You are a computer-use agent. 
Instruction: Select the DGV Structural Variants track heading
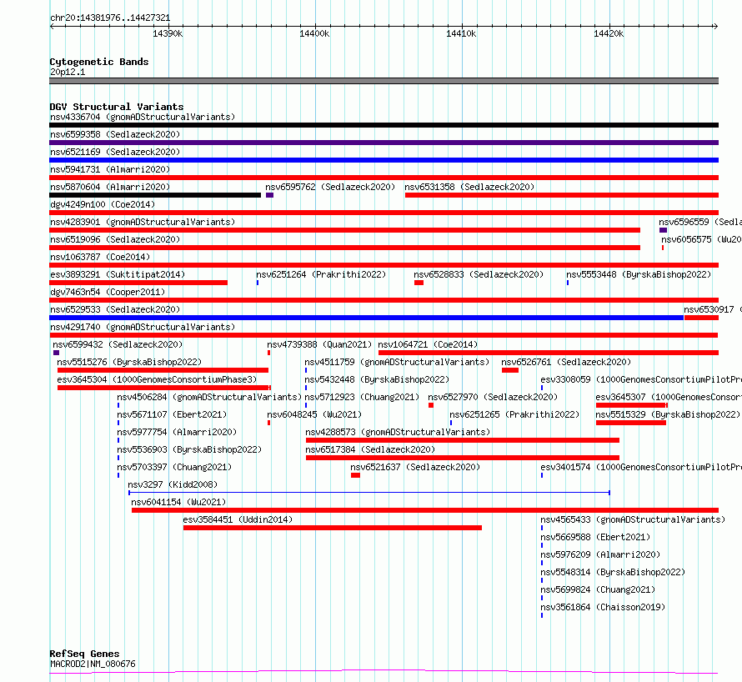pos(117,107)
